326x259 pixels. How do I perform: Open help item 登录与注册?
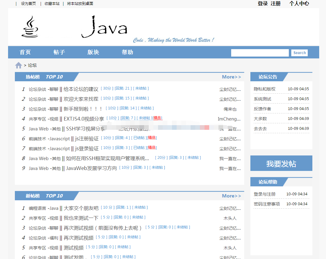pos(264,194)
